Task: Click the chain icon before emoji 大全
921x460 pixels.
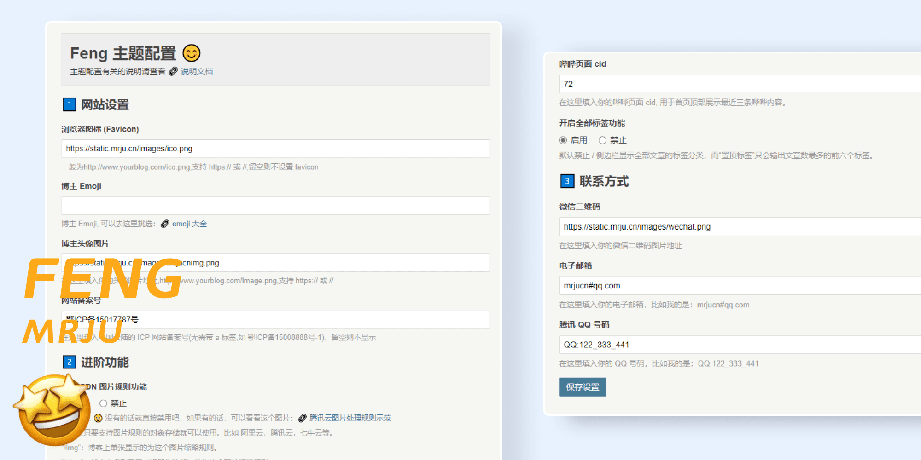Action: [165, 224]
